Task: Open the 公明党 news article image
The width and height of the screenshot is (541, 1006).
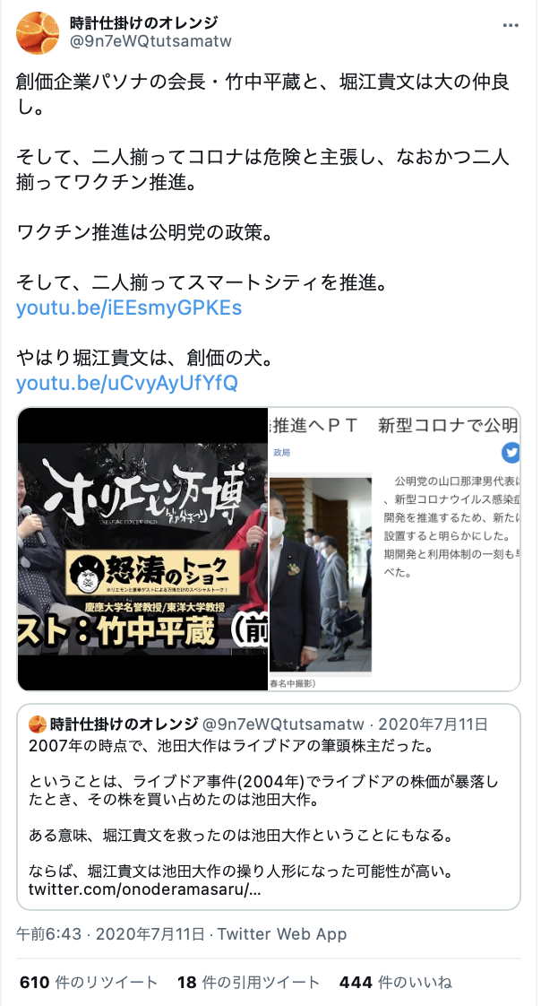Action: [394, 550]
